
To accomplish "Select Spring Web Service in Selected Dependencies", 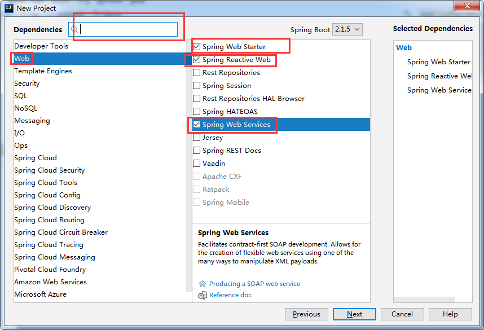I will (439, 90).
